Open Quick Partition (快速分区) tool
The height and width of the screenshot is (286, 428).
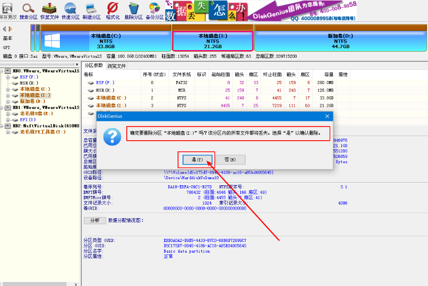click(70, 11)
